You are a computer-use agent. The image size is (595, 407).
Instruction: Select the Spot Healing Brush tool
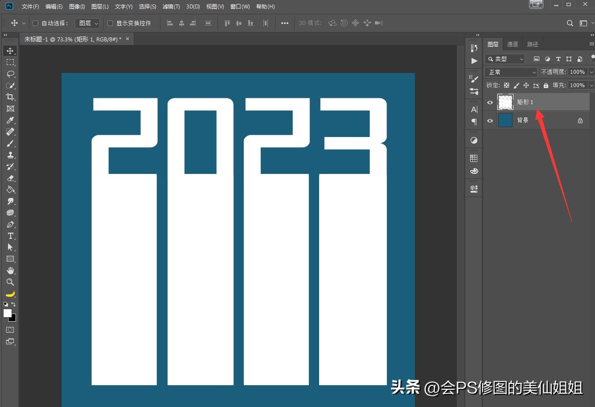[x=10, y=132]
